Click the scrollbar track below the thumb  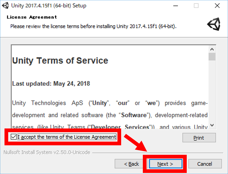click(x=212, y=92)
